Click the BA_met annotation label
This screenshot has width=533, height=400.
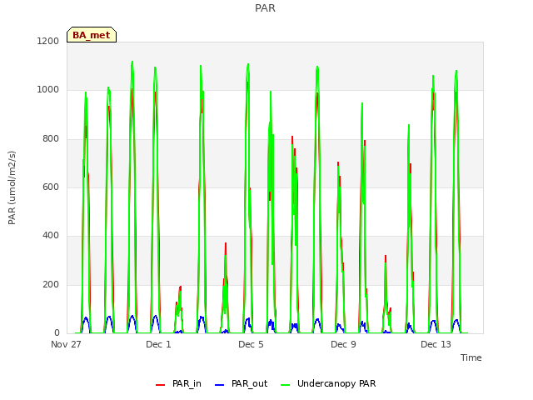[92, 35]
